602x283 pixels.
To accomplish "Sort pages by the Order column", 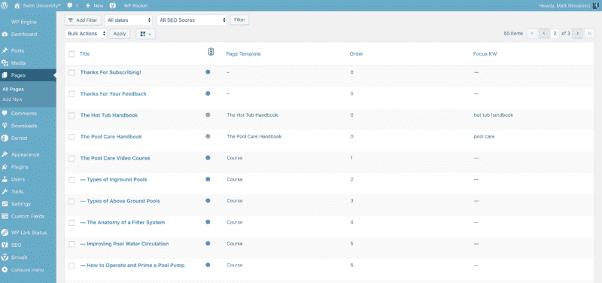I will click(x=356, y=53).
